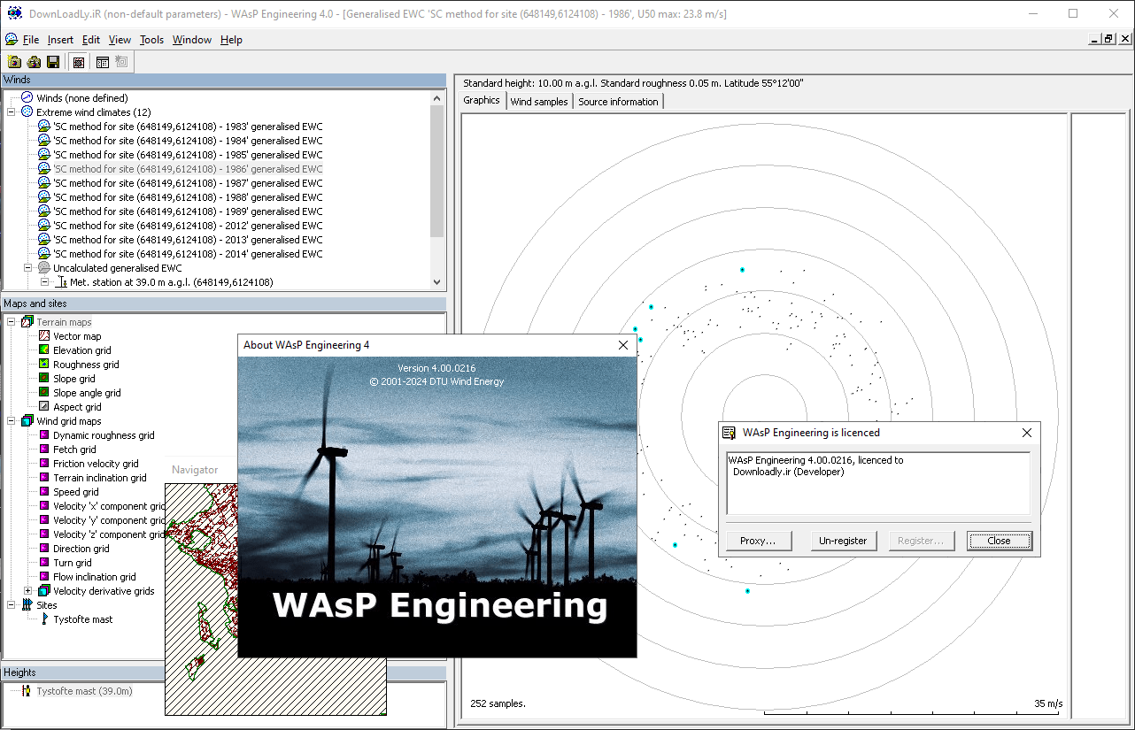Image resolution: width=1135 pixels, height=730 pixels.
Task: Expand the Velocity derivative grids node
Action: pos(28,591)
